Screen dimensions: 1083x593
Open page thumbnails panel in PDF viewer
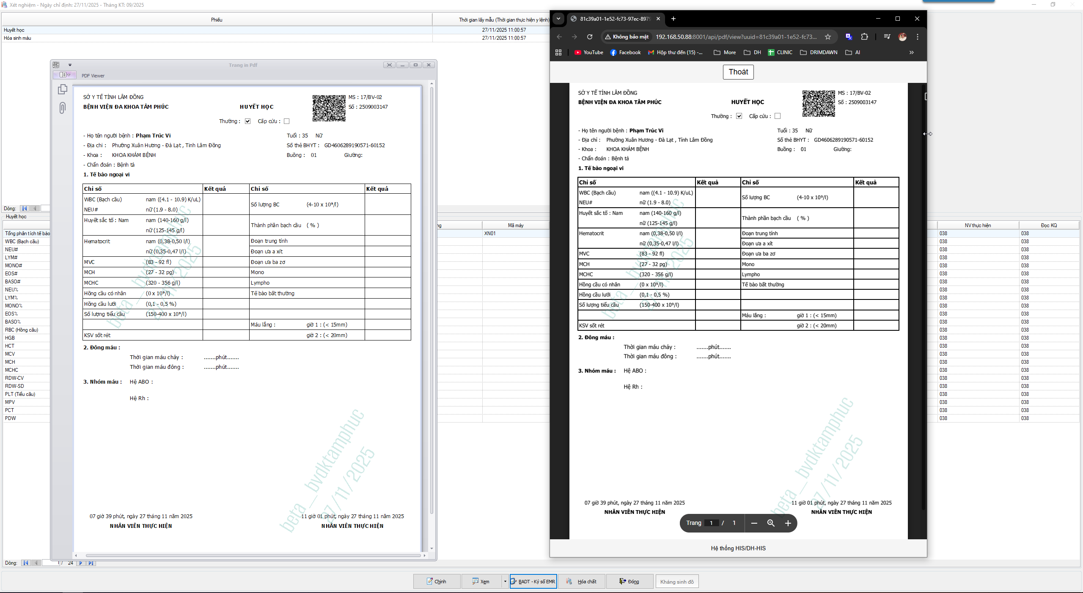tap(63, 89)
